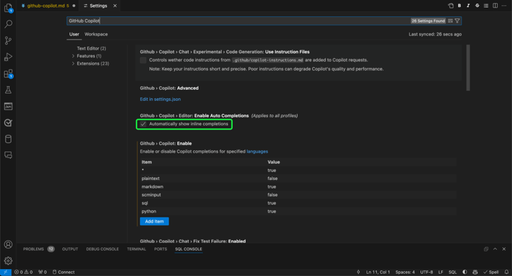This screenshot has width=512, height=276.
Task: Clear the settings search input
Action: 451,21
